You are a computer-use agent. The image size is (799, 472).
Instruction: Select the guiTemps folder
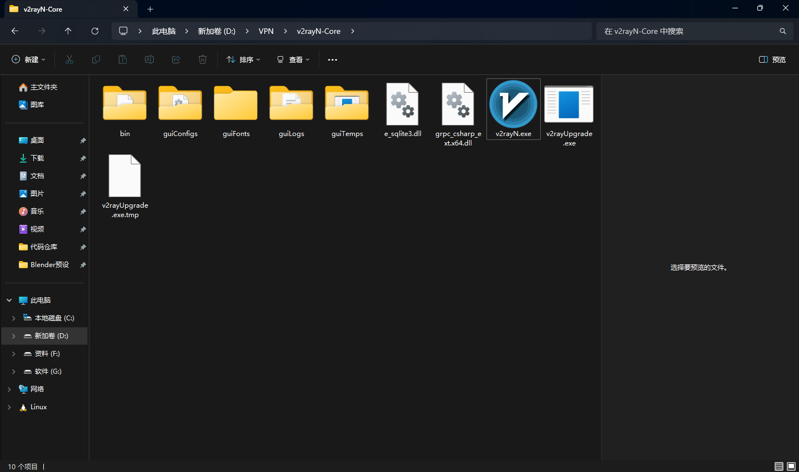click(x=347, y=111)
